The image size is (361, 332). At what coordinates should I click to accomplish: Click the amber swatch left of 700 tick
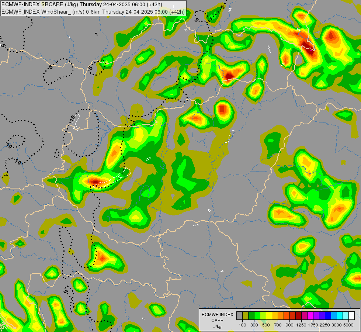coord(275,316)
